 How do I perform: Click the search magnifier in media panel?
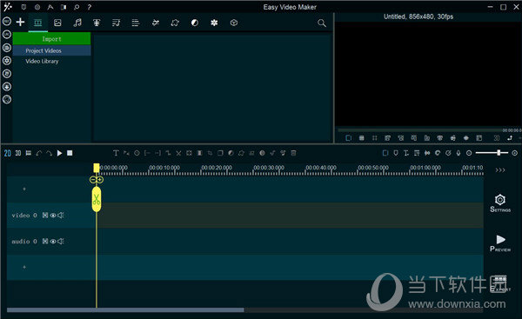coord(322,23)
